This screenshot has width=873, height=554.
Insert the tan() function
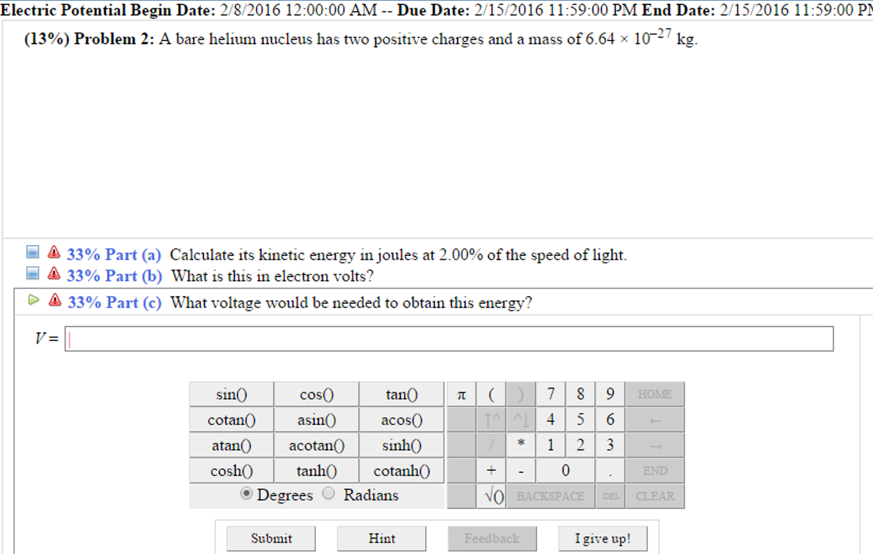[401, 394]
